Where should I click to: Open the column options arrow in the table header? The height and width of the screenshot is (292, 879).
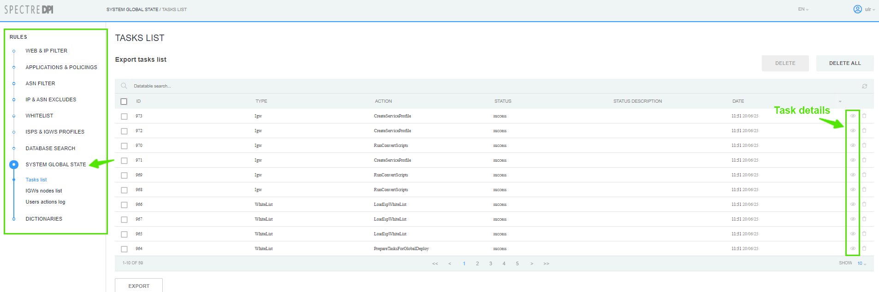[x=840, y=101]
